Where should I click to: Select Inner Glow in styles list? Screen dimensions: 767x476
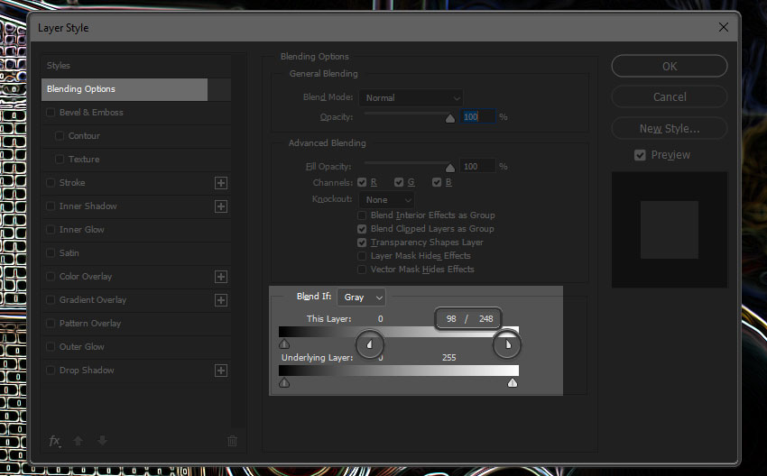click(x=82, y=230)
